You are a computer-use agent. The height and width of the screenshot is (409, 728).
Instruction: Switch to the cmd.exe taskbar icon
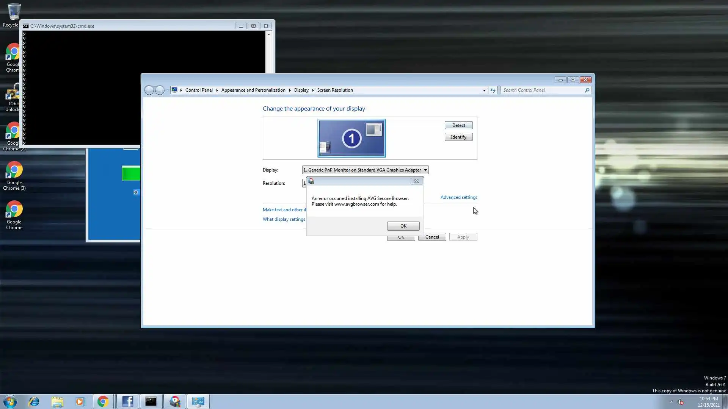(x=151, y=401)
